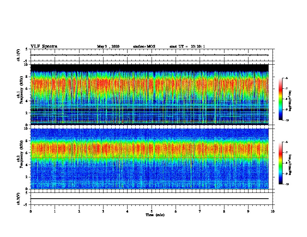Click the 'ch.1(V)' top axis label
This screenshot has height=237, width=307.
(18, 55)
